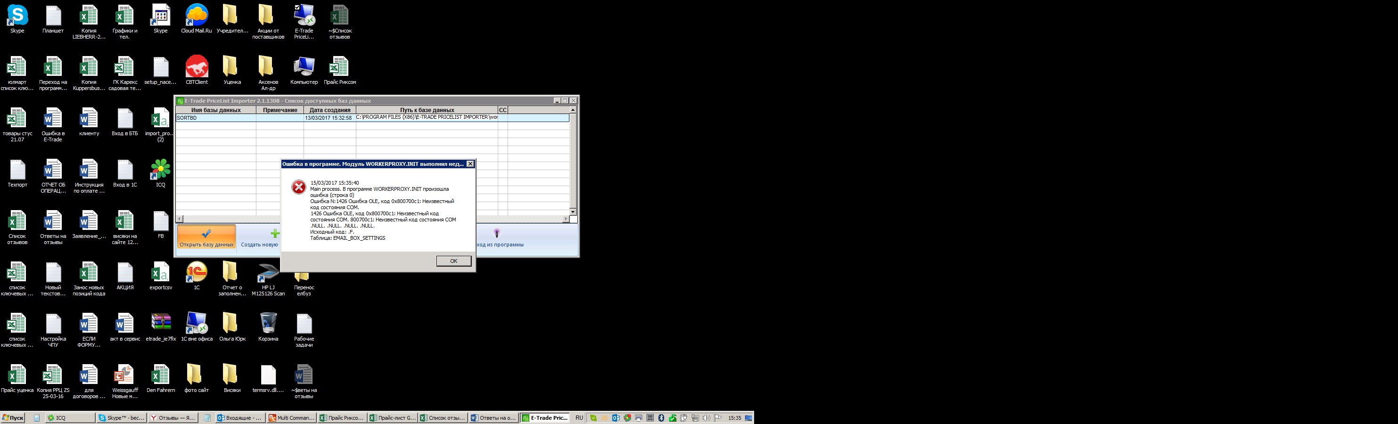
Task: Select the фото сайт folder
Action: tap(197, 378)
